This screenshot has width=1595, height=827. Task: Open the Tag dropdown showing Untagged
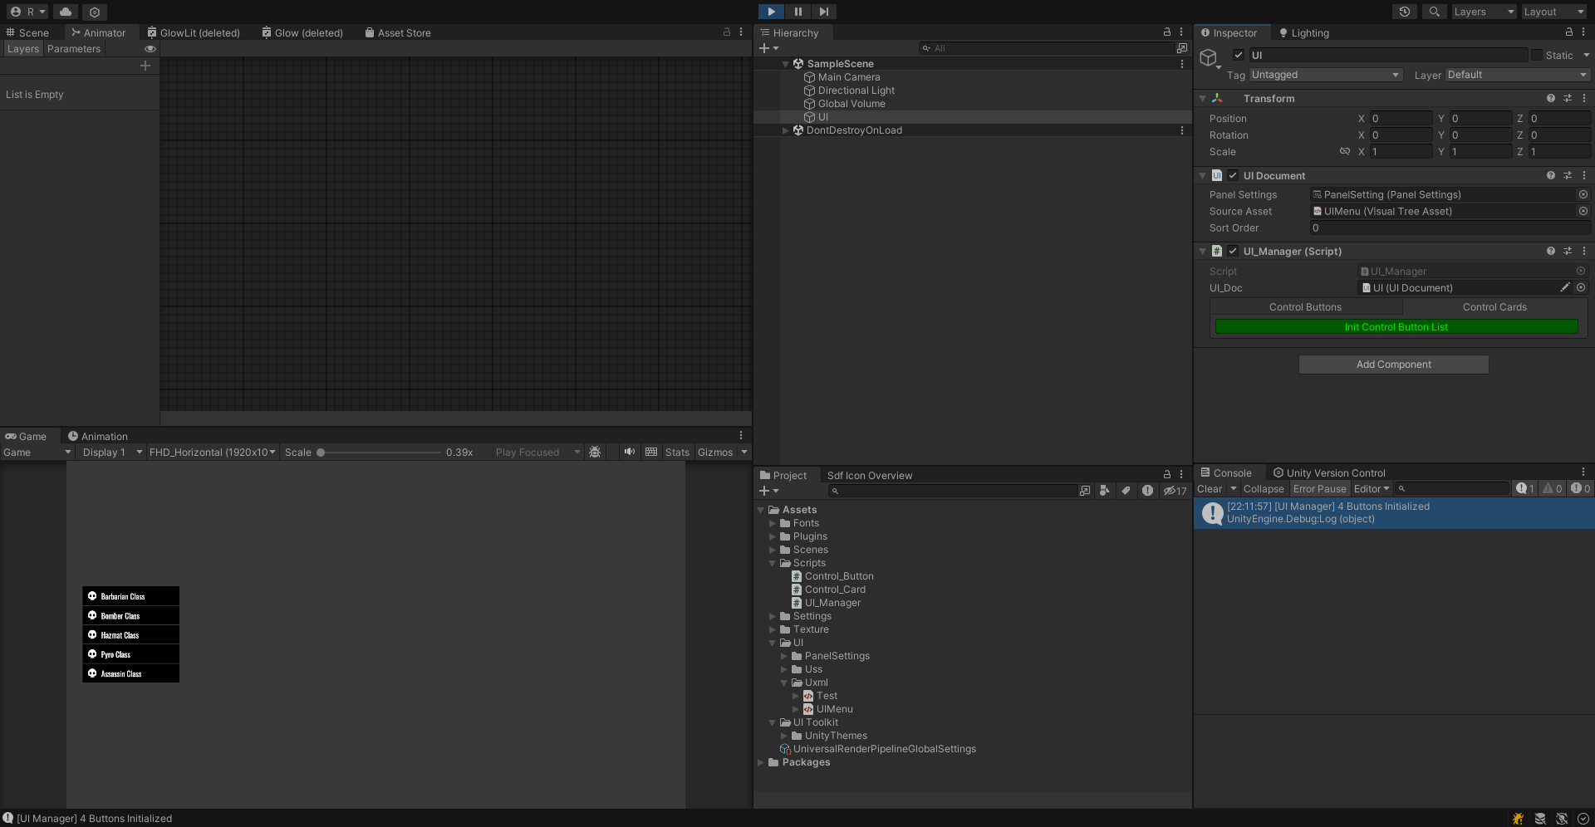click(x=1325, y=75)
